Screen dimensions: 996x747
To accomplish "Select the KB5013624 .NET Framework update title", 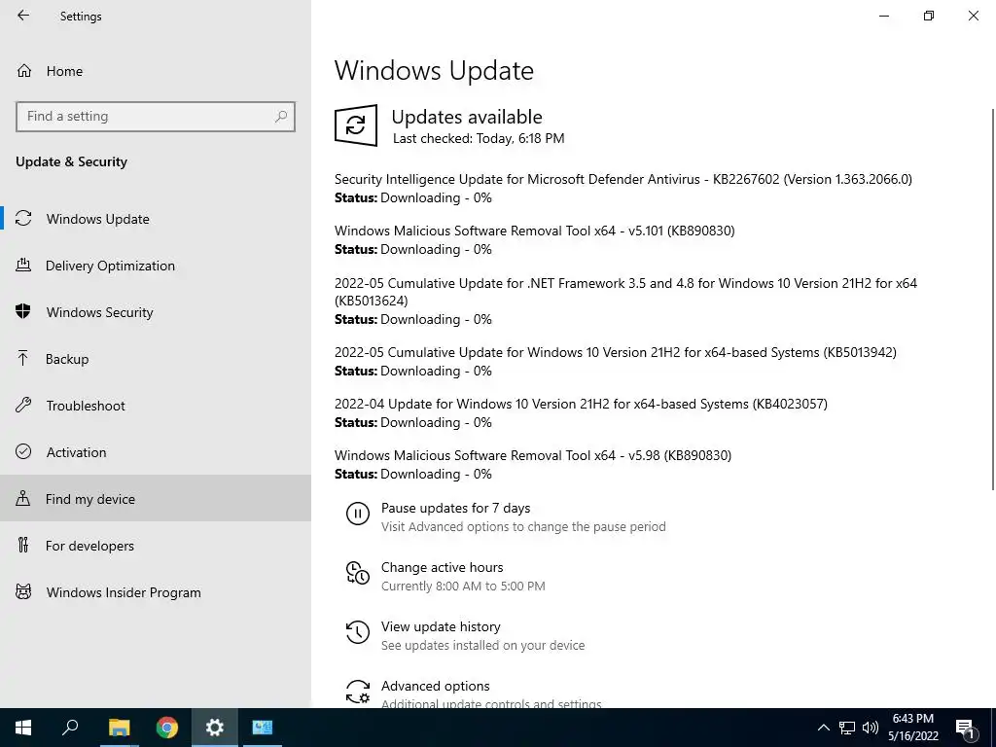I will [625, 292].
